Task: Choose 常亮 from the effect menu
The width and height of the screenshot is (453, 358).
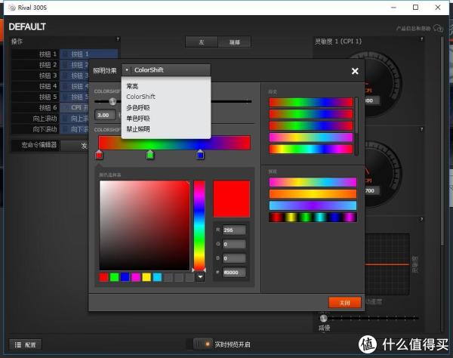Action: 132,86
